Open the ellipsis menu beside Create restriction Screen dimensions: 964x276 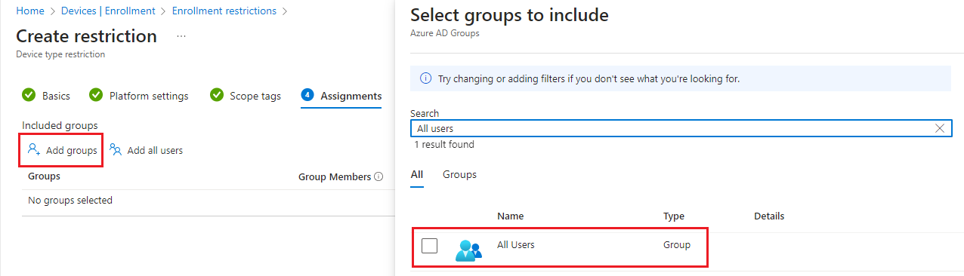[181, 36]
